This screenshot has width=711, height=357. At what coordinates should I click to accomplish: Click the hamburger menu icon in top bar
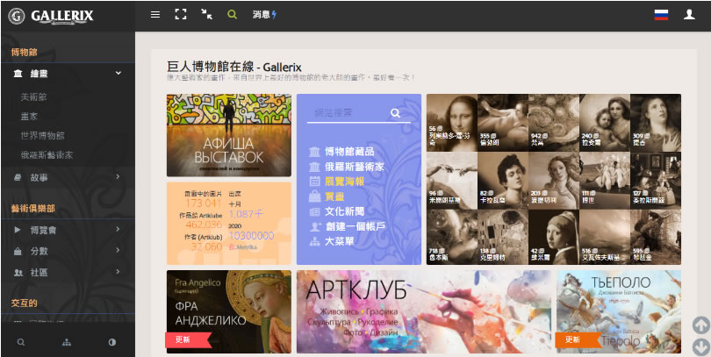point(155,15)
